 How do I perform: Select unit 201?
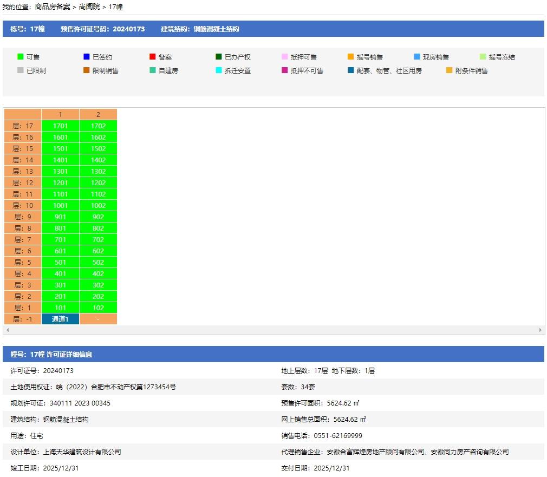point(60,297)
